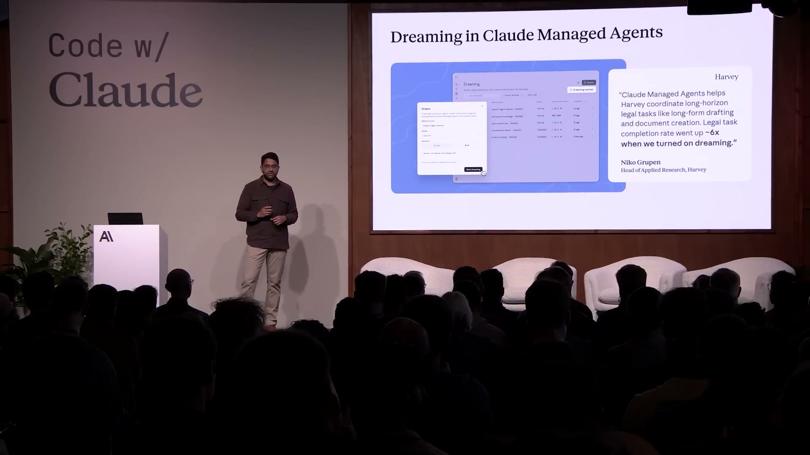Open the Created All time filter
The width and height of the screenshot is (810, 455).
(513, 95)
